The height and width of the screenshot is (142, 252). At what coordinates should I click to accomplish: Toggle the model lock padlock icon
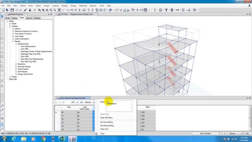30,10
